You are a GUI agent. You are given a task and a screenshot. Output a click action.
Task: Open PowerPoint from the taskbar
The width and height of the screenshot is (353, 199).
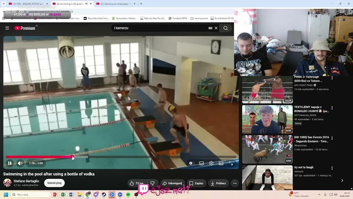click(x=55, y=195)
